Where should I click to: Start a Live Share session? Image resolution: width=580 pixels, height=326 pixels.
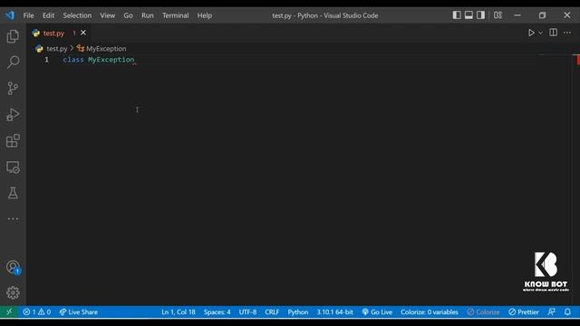(79, 312)
